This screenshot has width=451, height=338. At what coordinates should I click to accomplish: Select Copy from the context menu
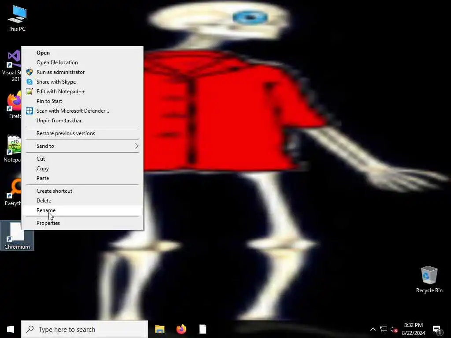[x=82, y=169]
